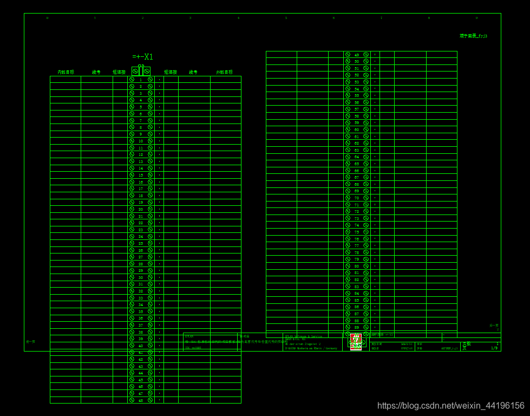Click the EPLAN logo in title block
The image size is (530, 416).
coord(356,342)
